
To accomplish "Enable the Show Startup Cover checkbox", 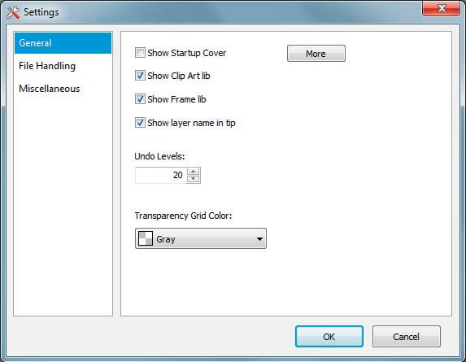I will click(140, 53).
